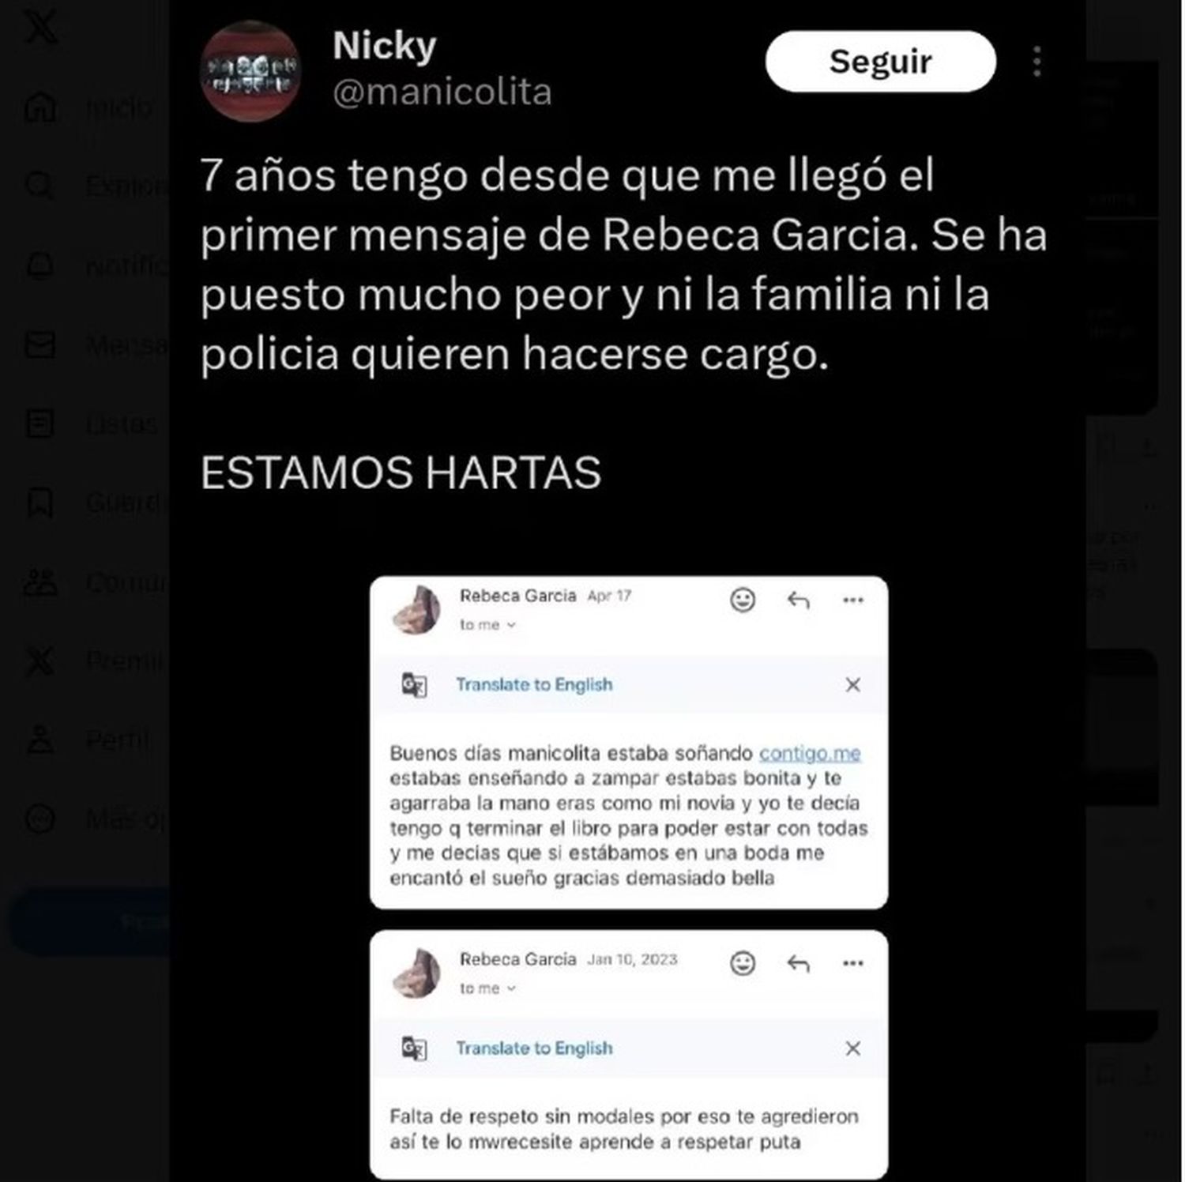Click the reply arrow in the Jan 10, 2023 email

pyautogui.click(x=799, y=963)
